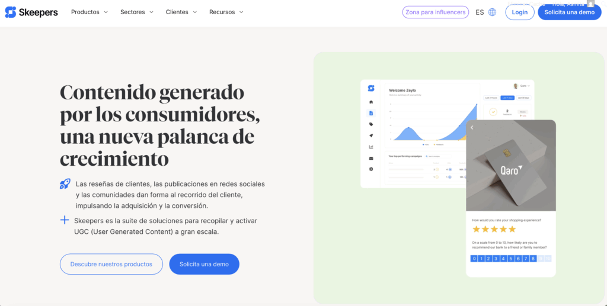Choose score 5 on the recommendation scale
Image resolution: width=607 pixels, height=306 pixels.
tap(511, 259)
